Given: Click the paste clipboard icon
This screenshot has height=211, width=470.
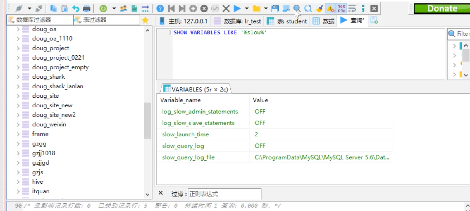Looking at the screenshot, I should pyautogui.click(x=64, y=9).
